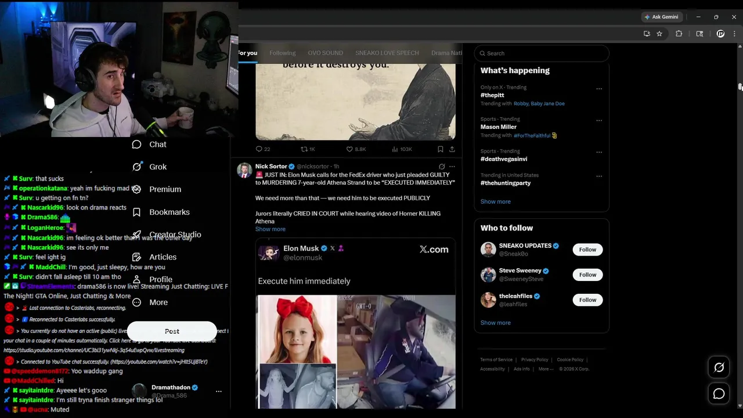Follow theleahfiles
This screenshot has width=743, height=418.
click(x=587, y=300)
